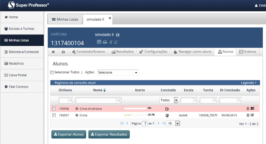The image size is (266, 144).
Task: Click trash icon for student 155557
Action: pyautogui.click(x=248, y=115)
